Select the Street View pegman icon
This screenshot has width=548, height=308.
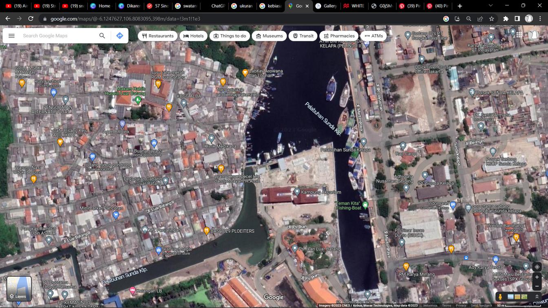(x=500, y=297)
